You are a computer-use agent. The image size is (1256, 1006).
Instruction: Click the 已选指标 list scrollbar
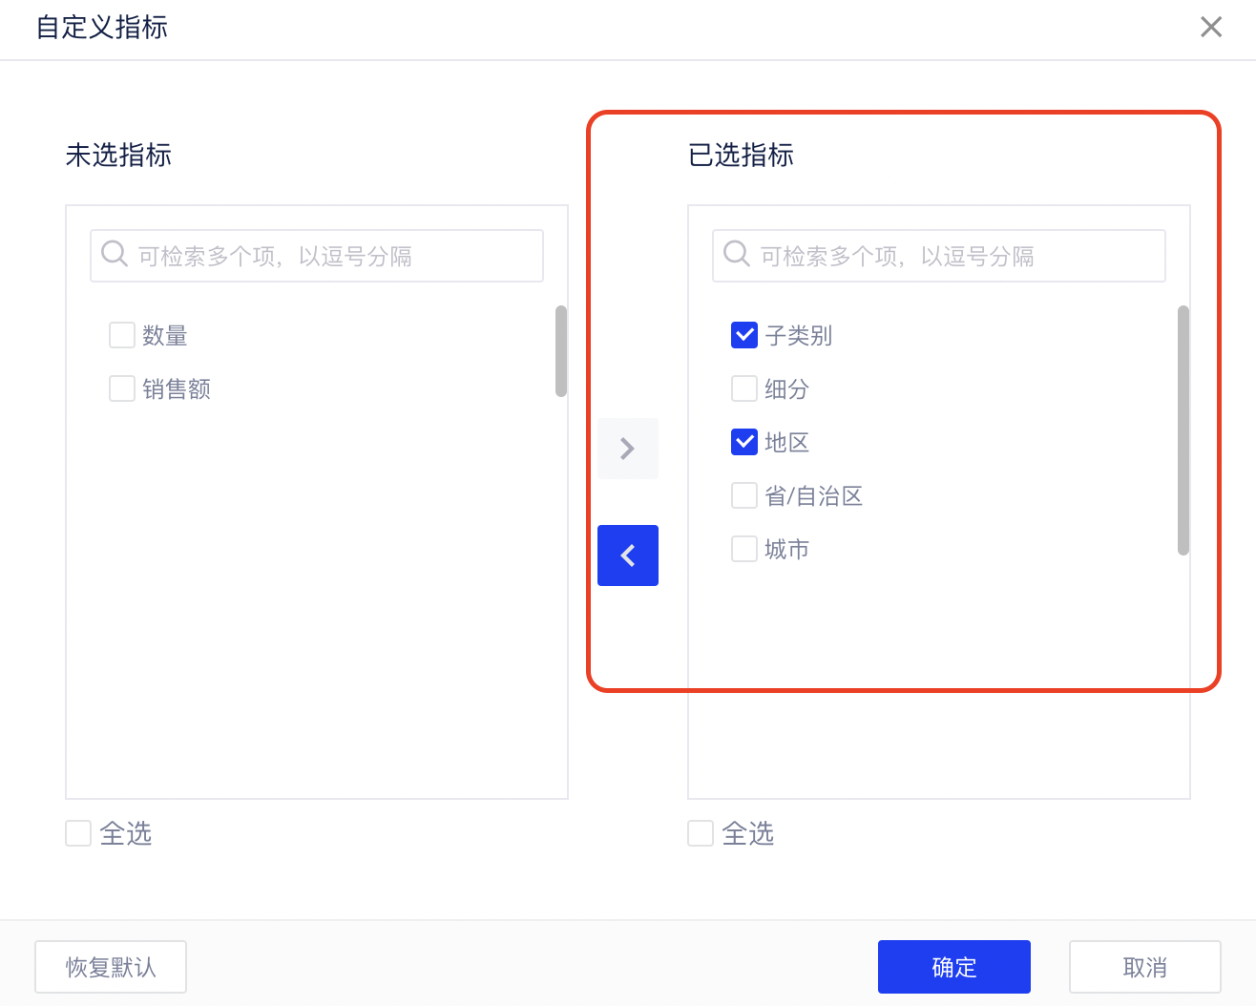pos(1183,430)
